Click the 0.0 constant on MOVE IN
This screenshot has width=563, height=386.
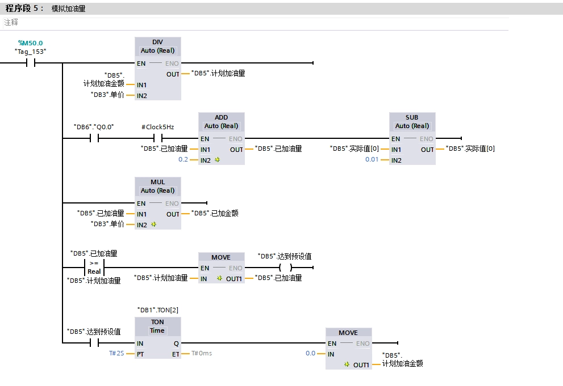click(x=310, y=353)
